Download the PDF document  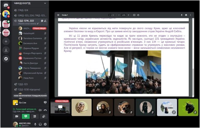[182, 15]
